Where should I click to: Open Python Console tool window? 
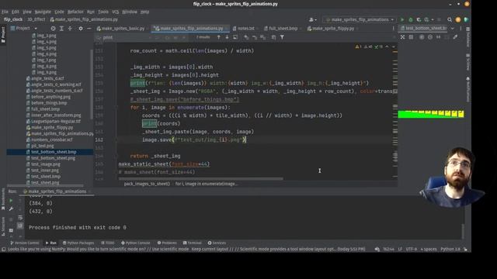pyautogui.click(x=136, y=243)
